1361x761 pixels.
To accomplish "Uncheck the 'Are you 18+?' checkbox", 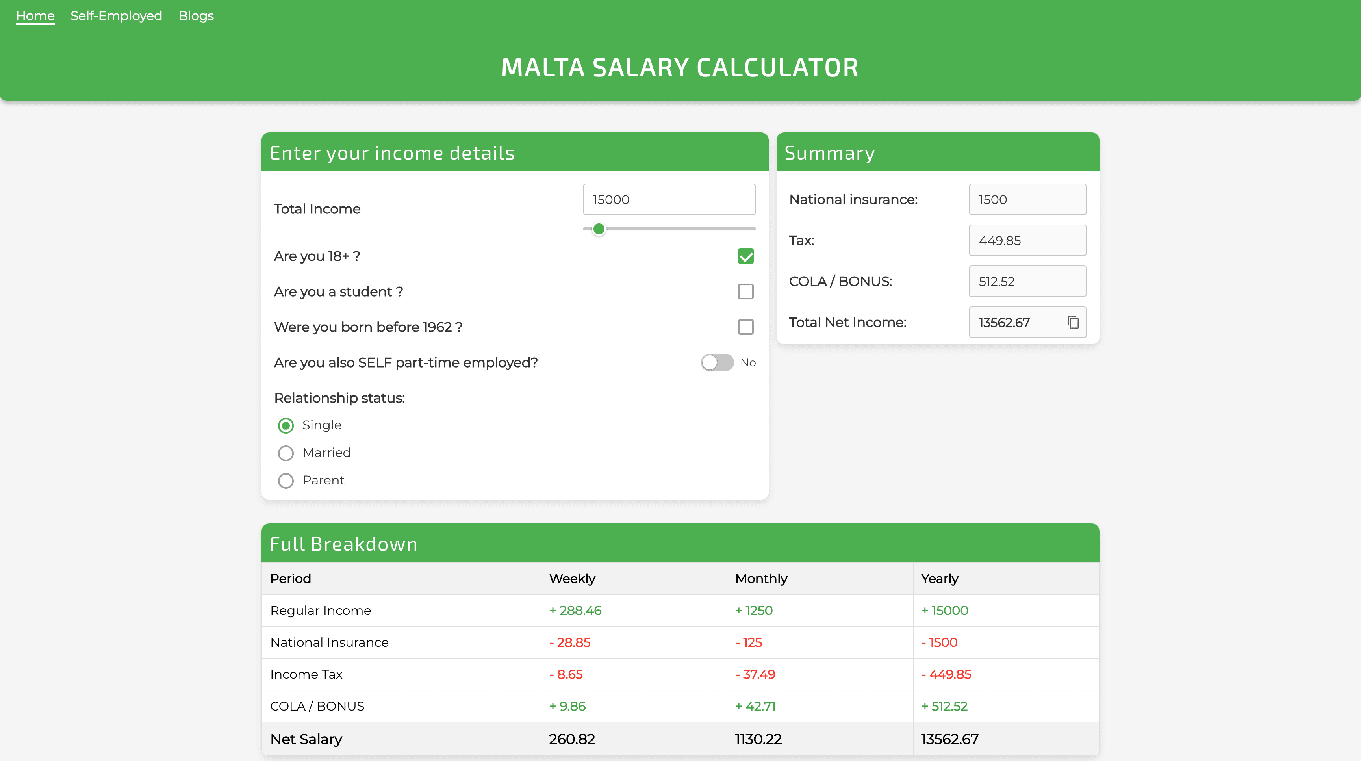I will click(x=745, y=256).
